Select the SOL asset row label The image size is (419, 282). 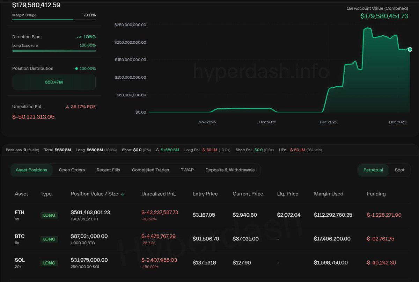pyautogui.click(x=20, y=260)
